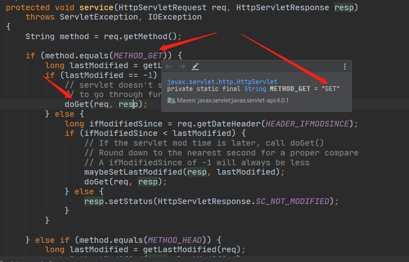Viewport: 409px width, 262px height.
Task: Click bold METHOD_GET in the documentation popup
Action: click(x=290, y=89)
